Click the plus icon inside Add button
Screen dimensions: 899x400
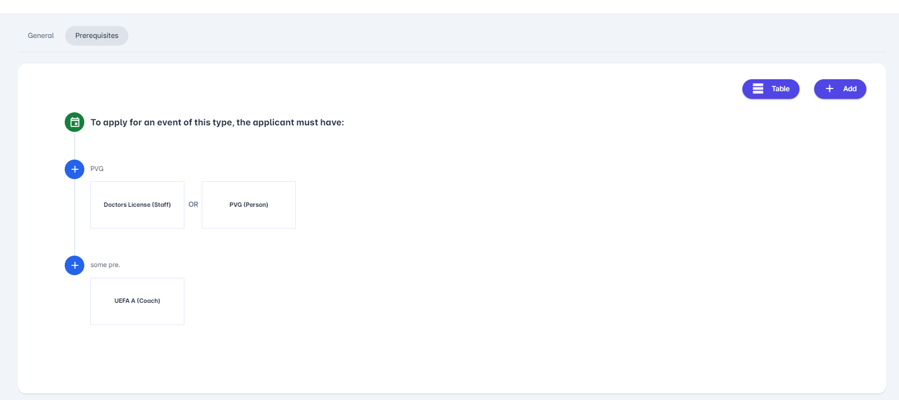[829, 88]
